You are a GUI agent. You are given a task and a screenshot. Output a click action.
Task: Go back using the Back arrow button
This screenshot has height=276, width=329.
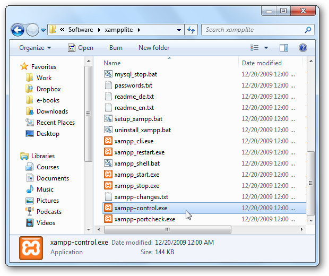(18, 30)
